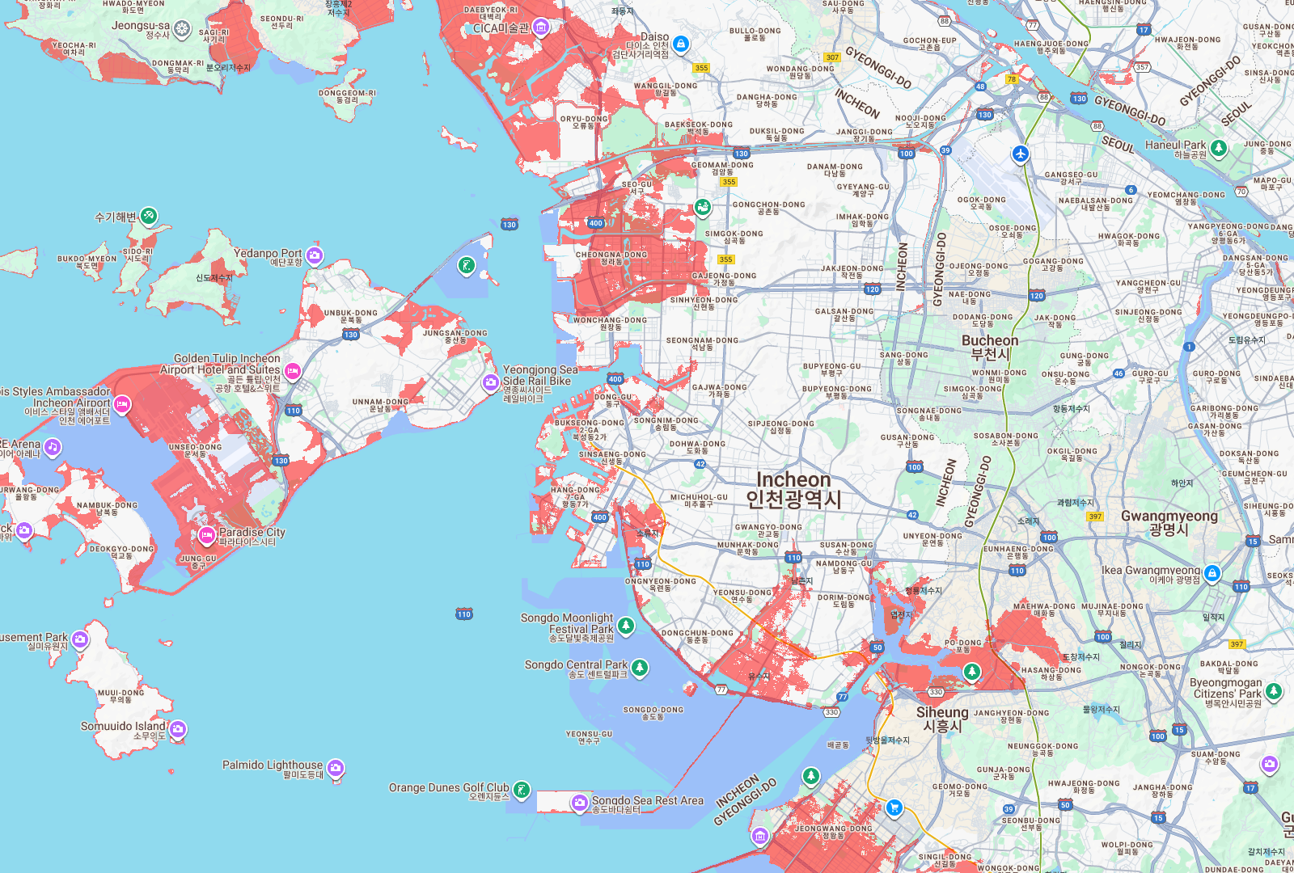Select the UNSEO-DONG neighborhood label
This screenshot has height=873, width=1294.
coord(195,450)
